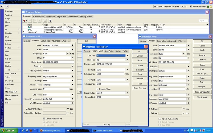This screenshot has width=213, height=133.
Task: Click Reset Counters in nstreme1 window
Action: coord(140,88)
